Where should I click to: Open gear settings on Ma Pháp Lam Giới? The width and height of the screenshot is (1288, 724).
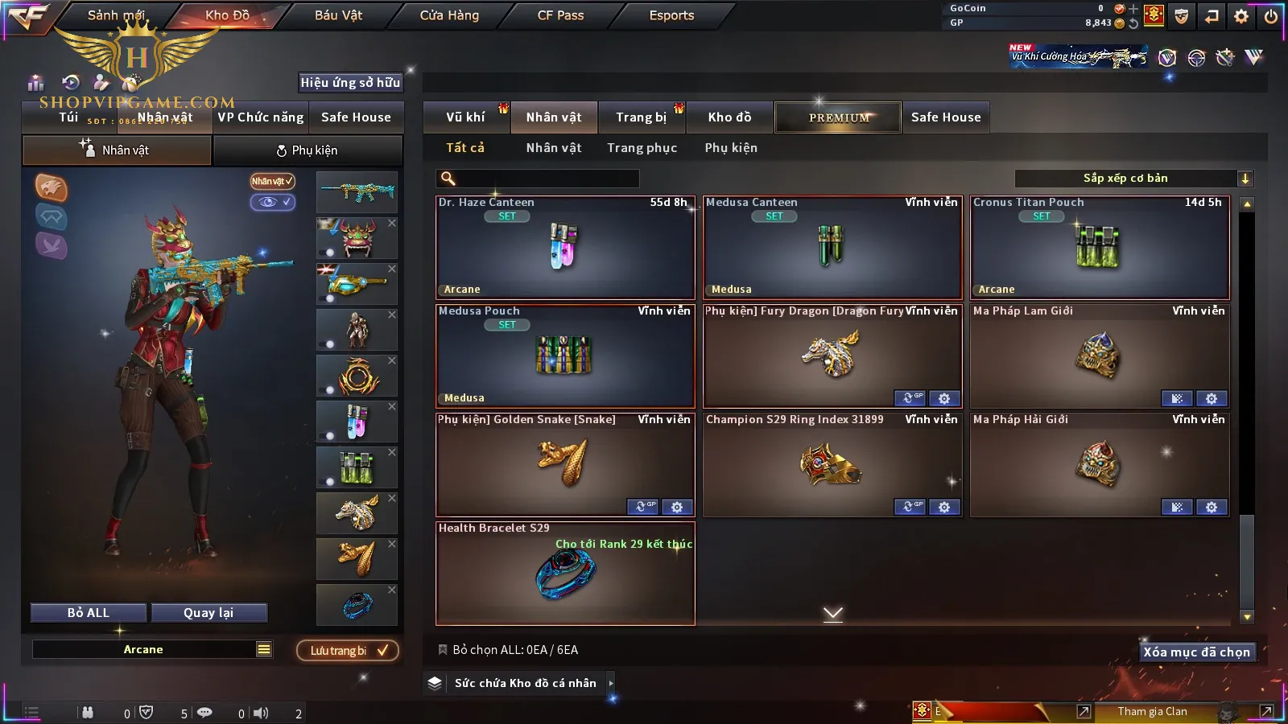(x=1212, y=398)
